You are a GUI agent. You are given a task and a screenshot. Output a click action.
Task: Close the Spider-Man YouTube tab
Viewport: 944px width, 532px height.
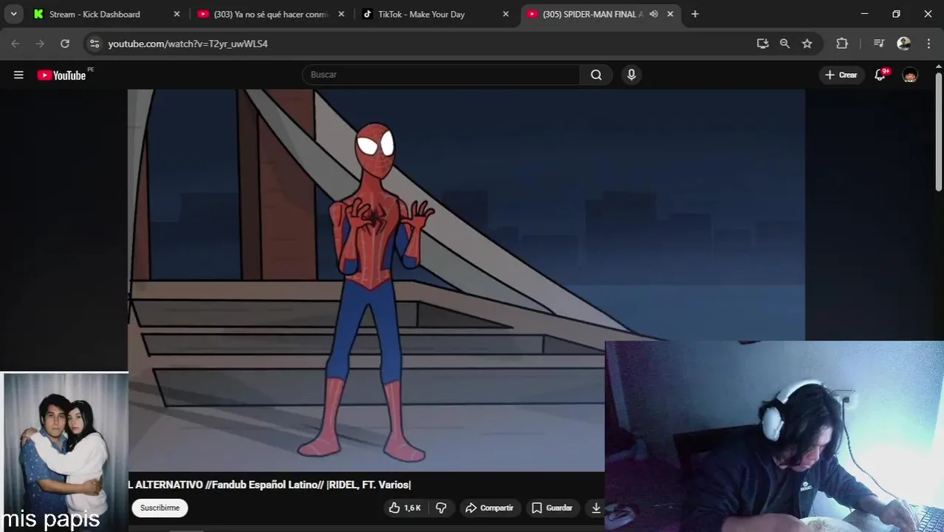(670, 14)
